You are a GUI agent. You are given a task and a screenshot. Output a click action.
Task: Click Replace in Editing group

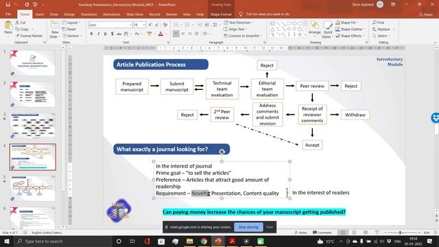tap(383, 29)
